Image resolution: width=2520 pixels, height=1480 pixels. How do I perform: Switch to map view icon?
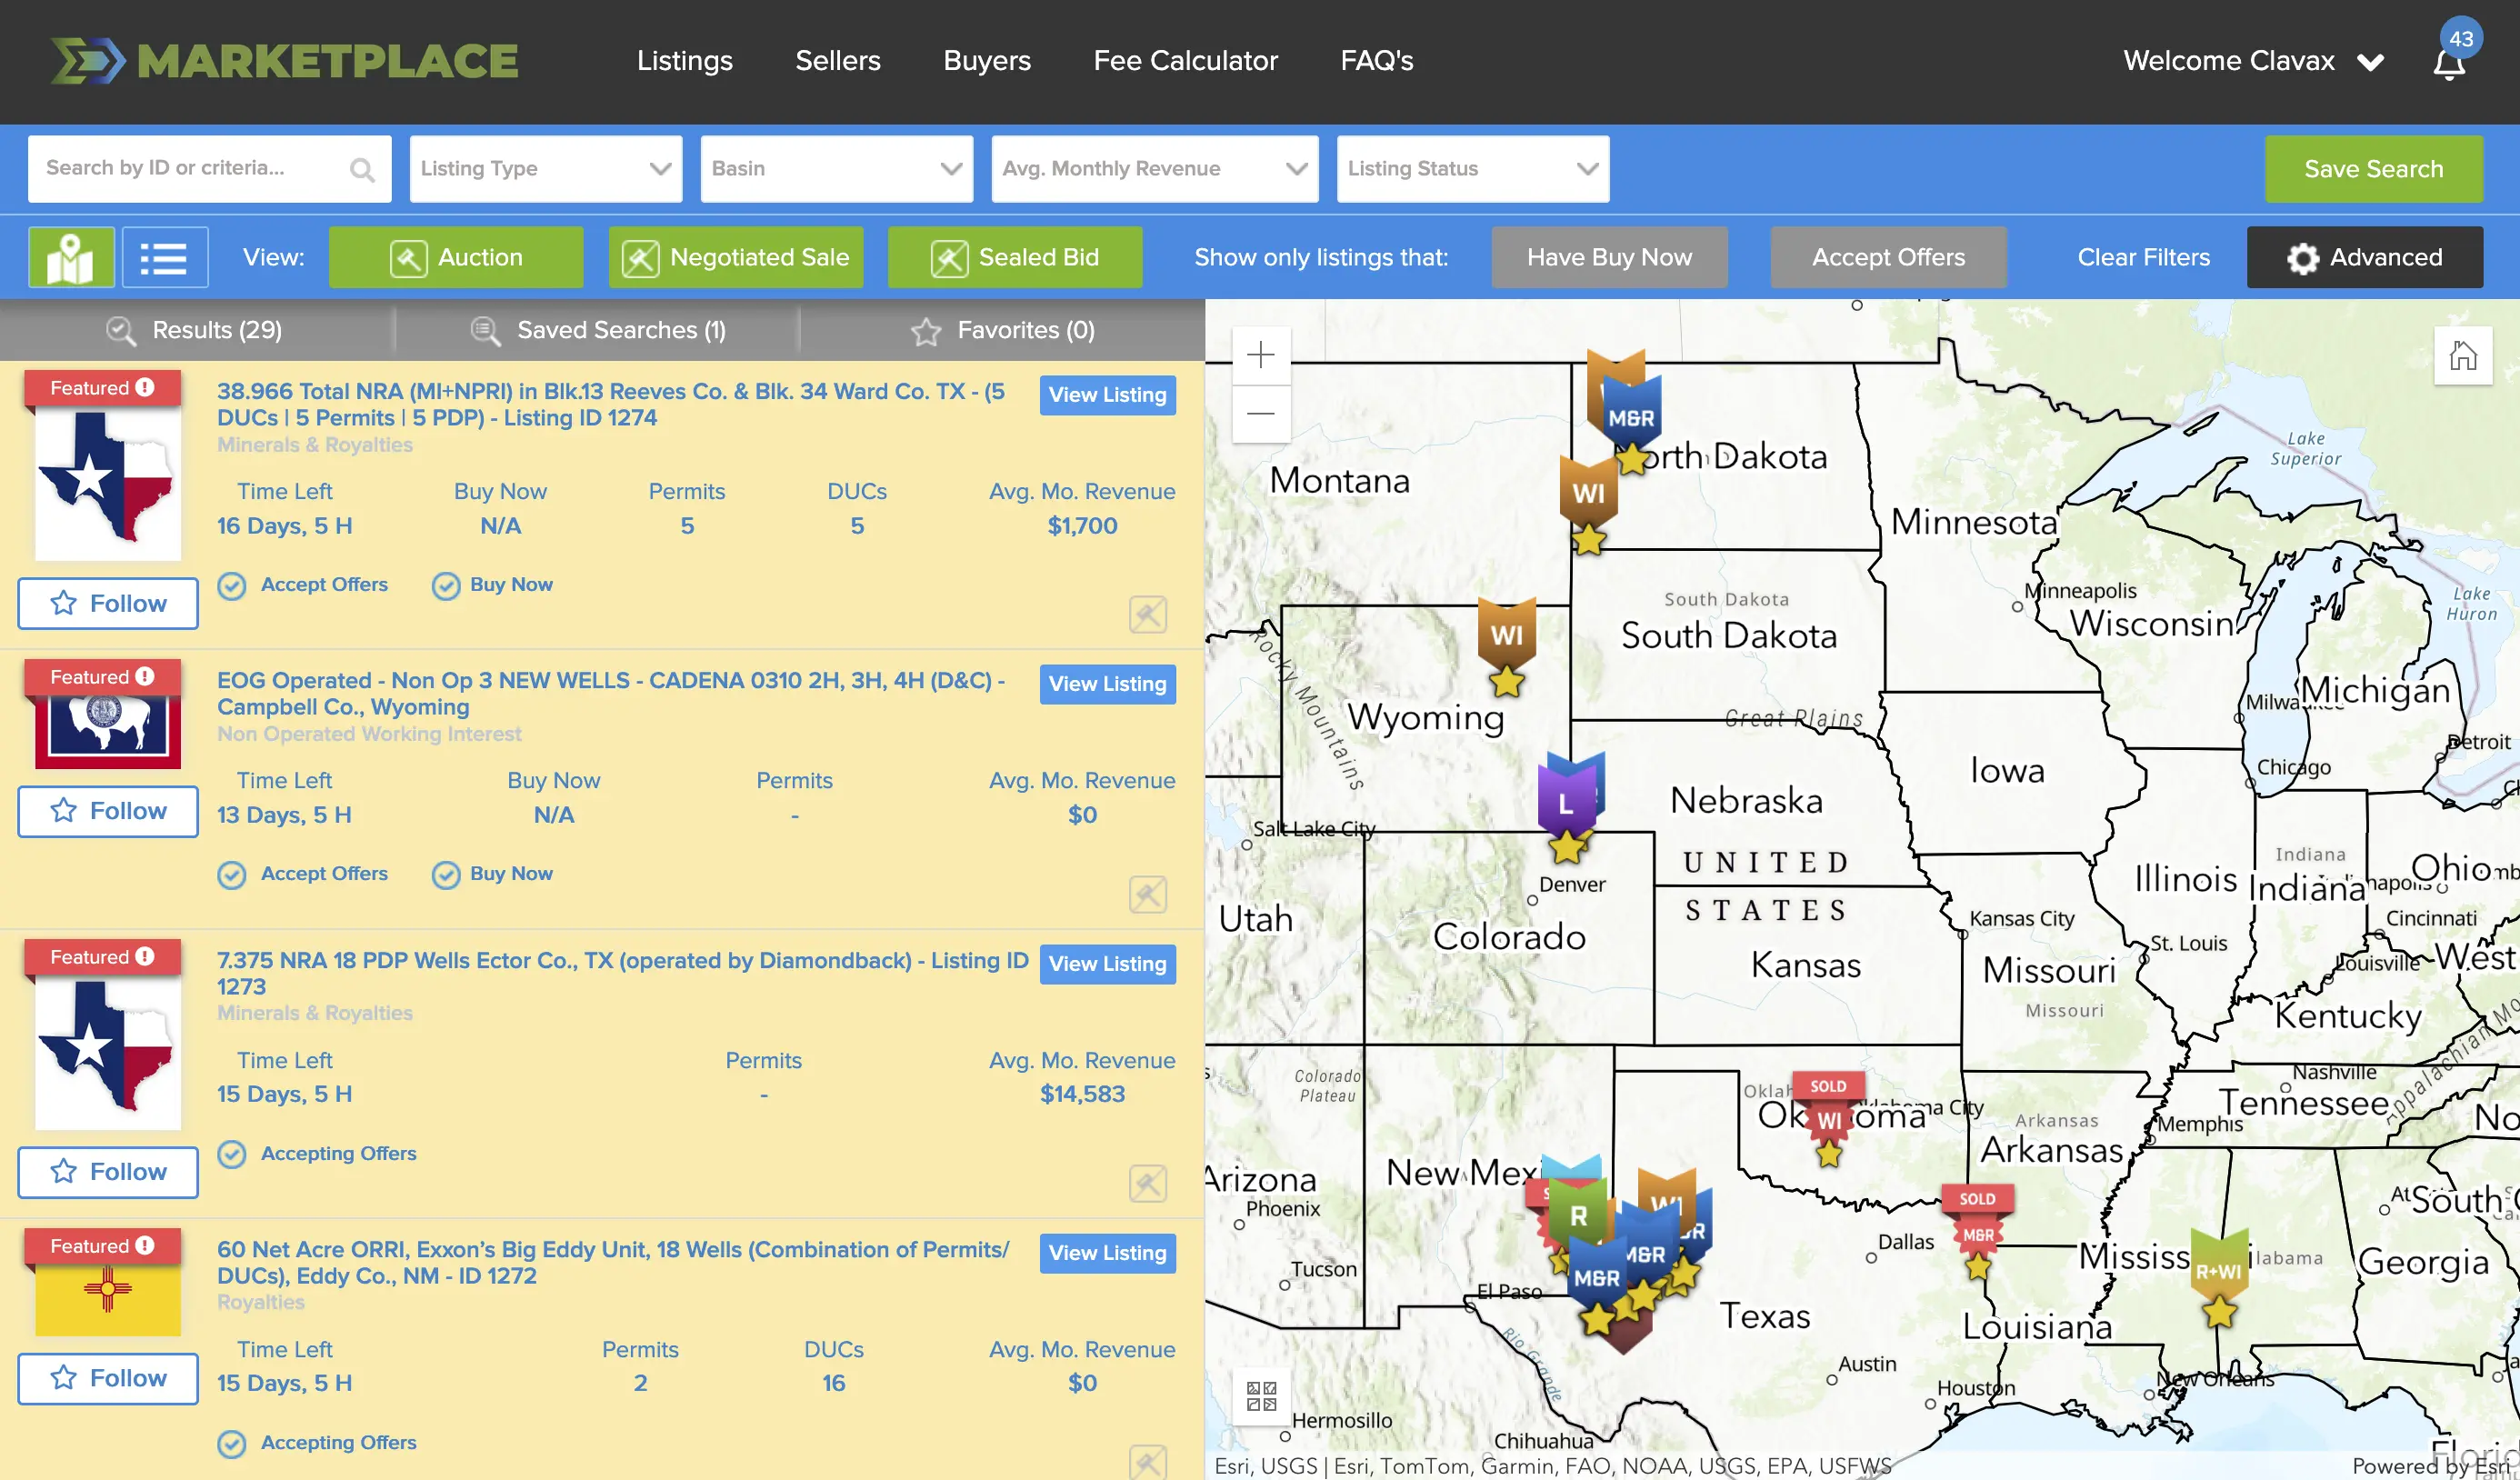71,257
